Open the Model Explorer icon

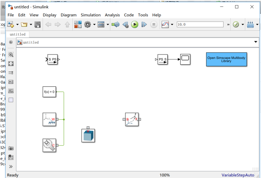(x=101, y=24)
